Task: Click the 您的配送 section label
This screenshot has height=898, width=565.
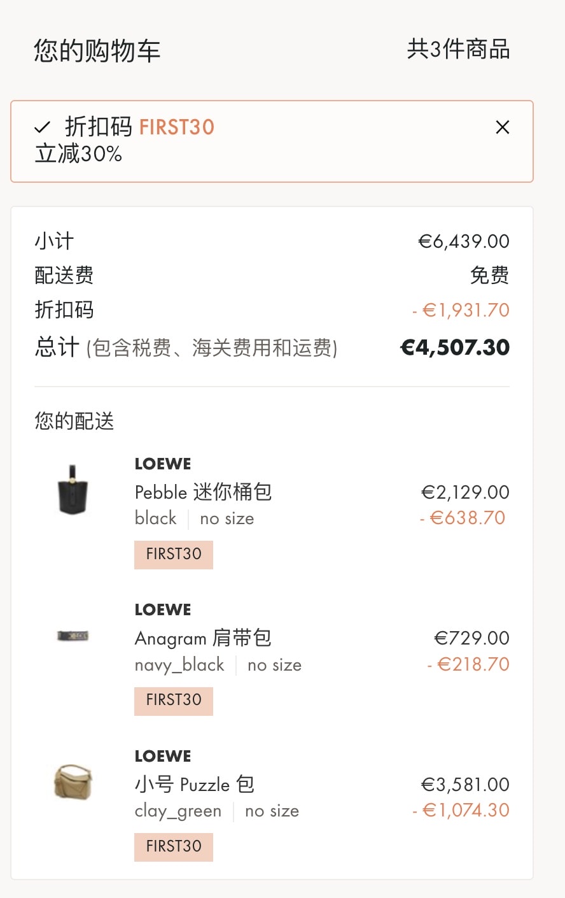Action: [x=74, y=421]
